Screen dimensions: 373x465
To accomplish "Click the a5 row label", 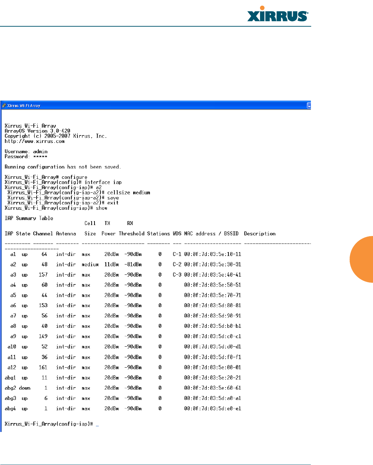I will point(13,295).
